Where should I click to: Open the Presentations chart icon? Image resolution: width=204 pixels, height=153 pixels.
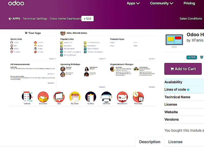click(x=122, y=97)
